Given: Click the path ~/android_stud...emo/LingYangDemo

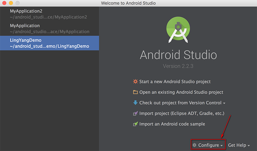Looking at the screenshot, I should pos(49,46).
